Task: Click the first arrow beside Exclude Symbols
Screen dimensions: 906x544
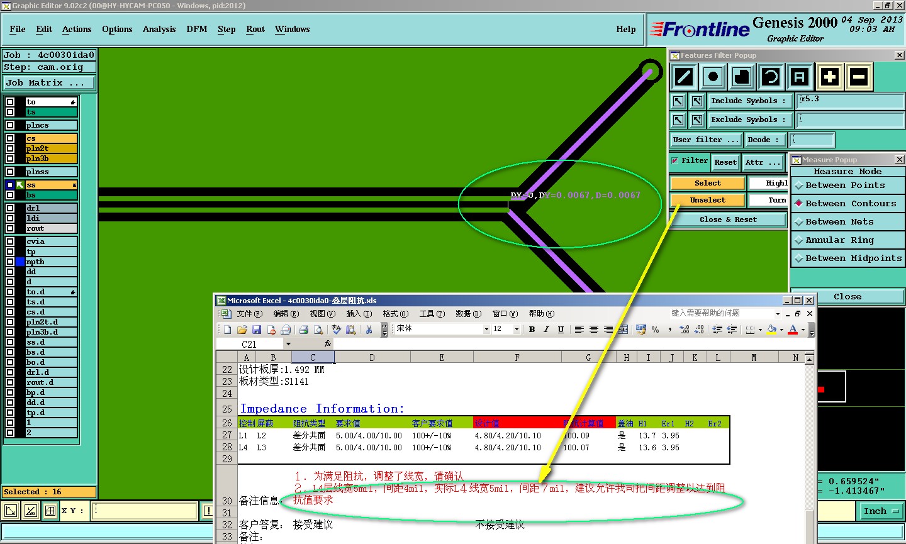Action: (x=678, y=119)
